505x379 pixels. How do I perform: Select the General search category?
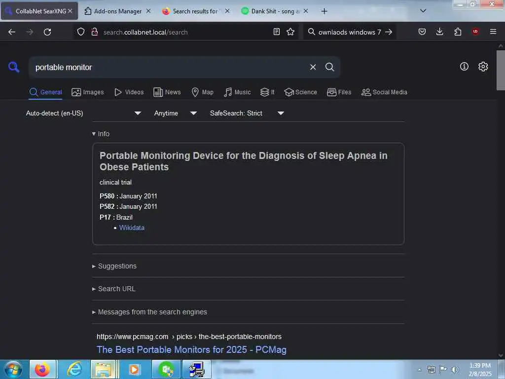(45, 92)
